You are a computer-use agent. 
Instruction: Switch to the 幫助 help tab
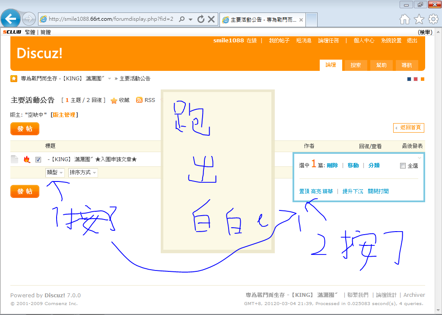(x=381, y=65)
